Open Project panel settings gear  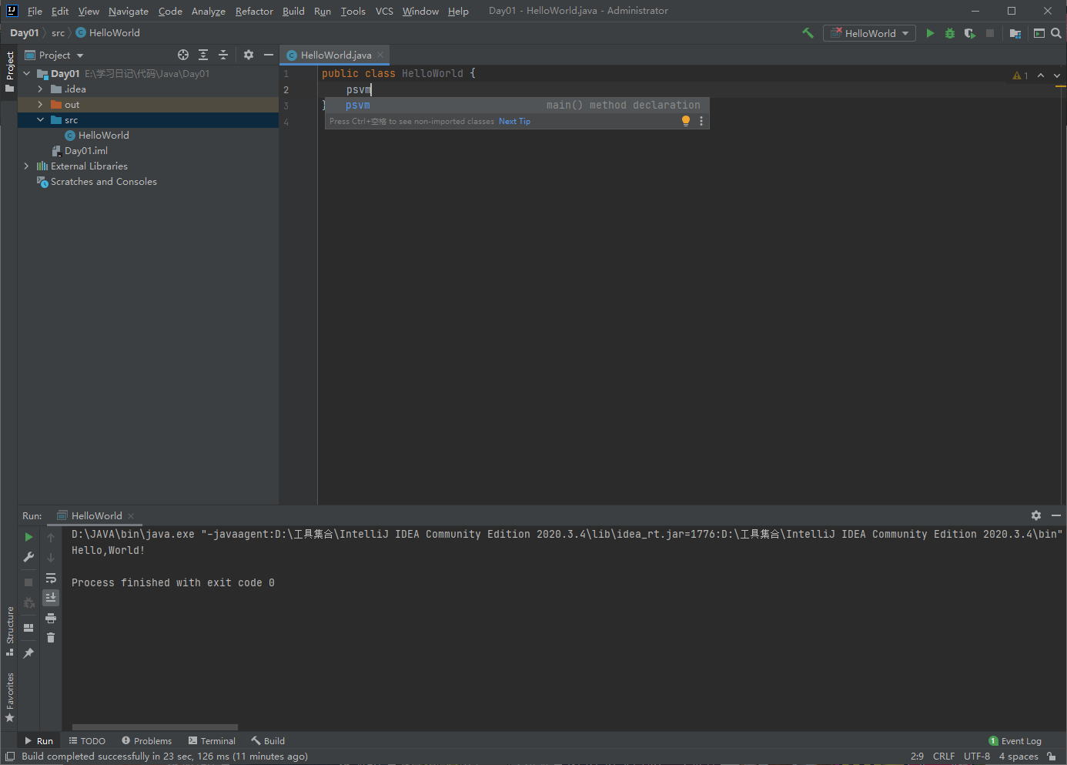249,55
